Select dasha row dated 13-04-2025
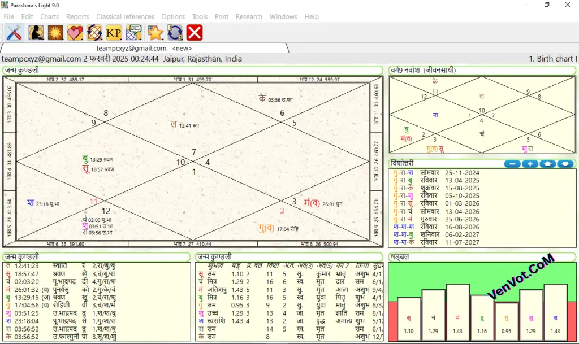579x344 pixels. point(437,180)
